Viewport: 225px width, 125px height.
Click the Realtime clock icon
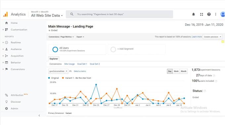point(7,43)
